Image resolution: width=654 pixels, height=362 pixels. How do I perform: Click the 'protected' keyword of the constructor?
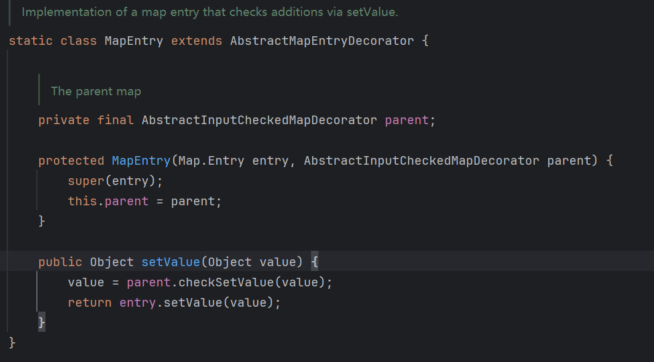[x=71, y=160]
